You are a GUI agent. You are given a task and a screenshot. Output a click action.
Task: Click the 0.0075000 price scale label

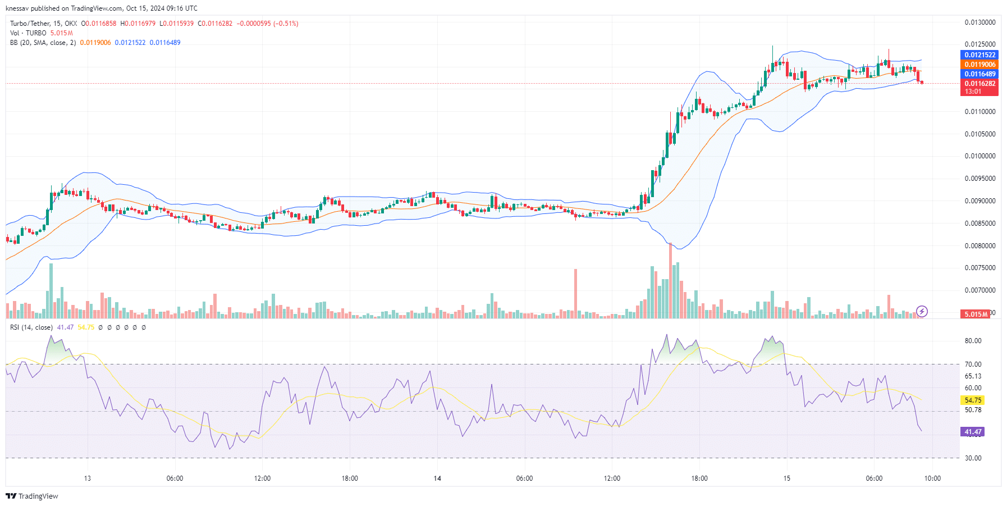[980, 268]
